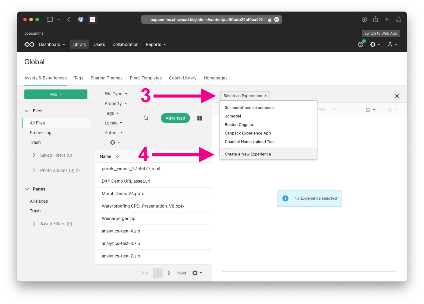Collapse the Files section
Viewport: 424px width, 304px height.
point(26,110)
